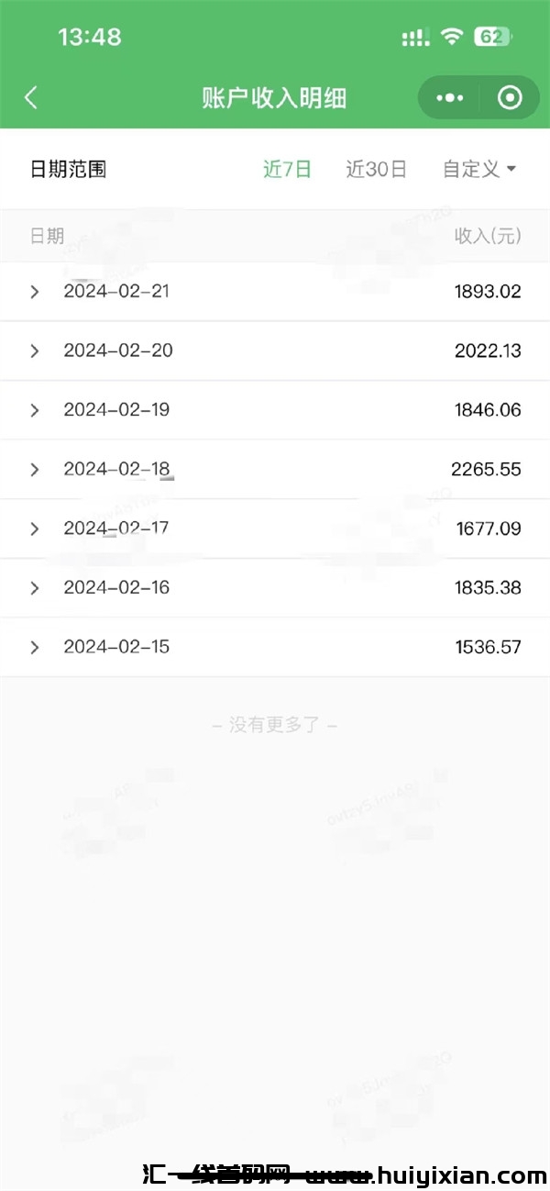This screenshot has width=550, height=1191.
Task: Expand the 2024-02-19 row chevron
Action: [x=35, y=410]
